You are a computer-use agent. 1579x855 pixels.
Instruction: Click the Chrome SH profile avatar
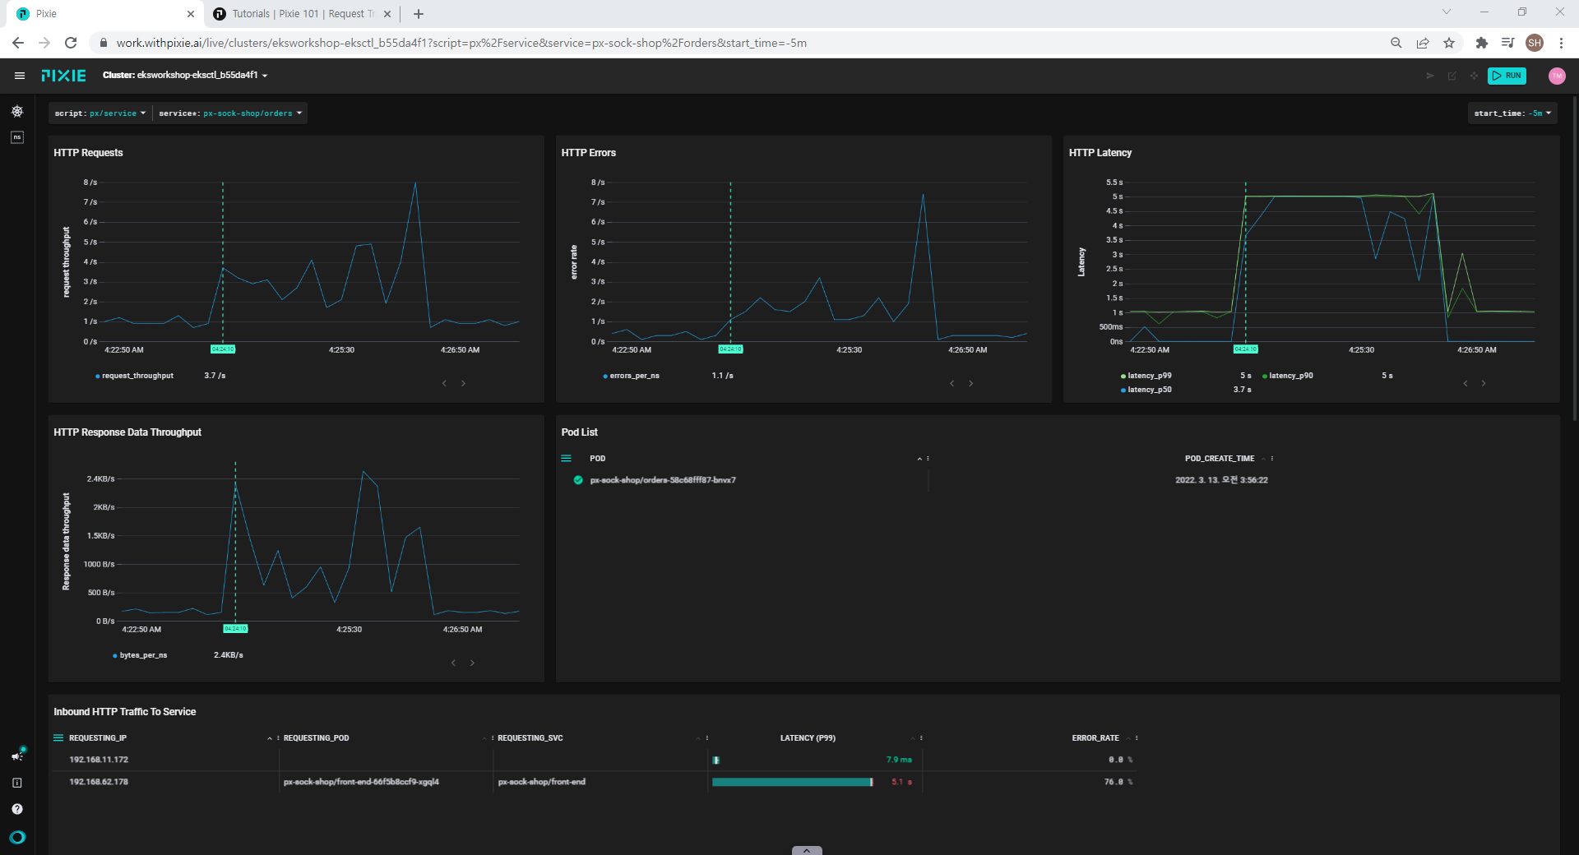point(1535,43)
